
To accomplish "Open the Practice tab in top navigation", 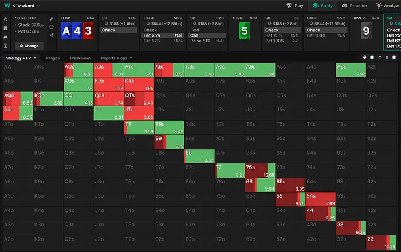I will (x=353, y=5).
